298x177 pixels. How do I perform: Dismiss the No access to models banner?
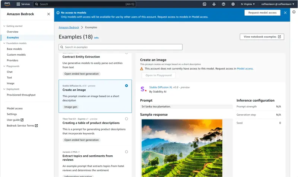pyautogui.click(x=285, y=13)
